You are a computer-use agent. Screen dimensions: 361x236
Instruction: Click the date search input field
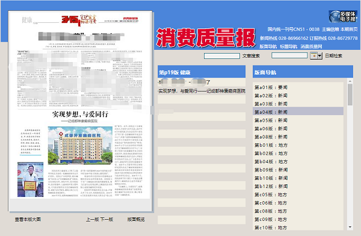point(289,55)
